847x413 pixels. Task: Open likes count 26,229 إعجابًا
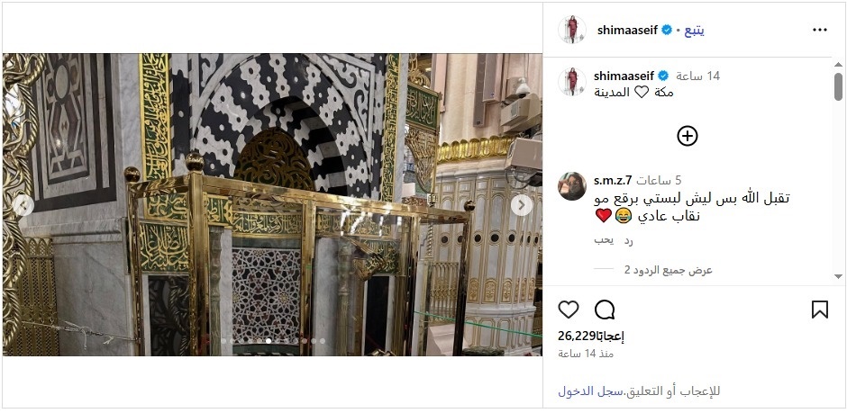coord(591,337)
